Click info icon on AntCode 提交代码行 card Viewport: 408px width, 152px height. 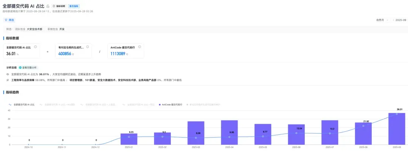[x=139, y=47]
